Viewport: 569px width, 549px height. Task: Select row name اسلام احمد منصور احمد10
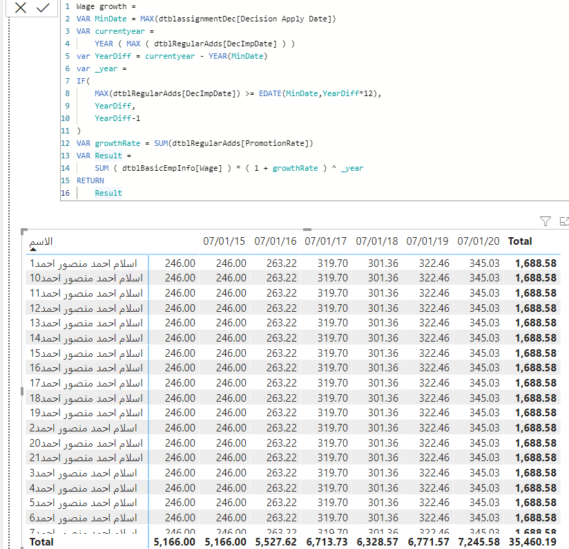point(86,278)
